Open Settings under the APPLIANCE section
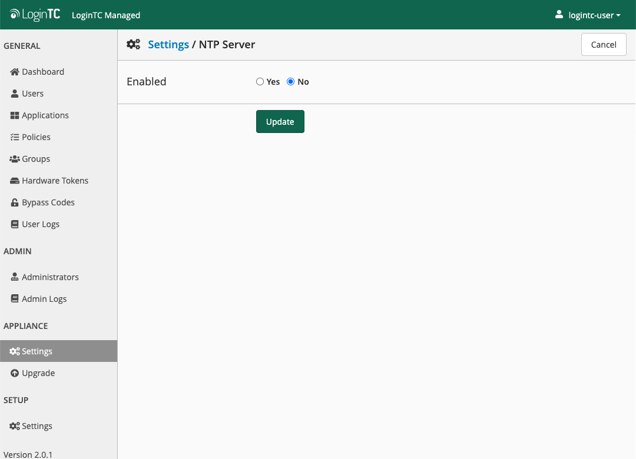The width and height of the screenshot is (636, 459). 37,351
